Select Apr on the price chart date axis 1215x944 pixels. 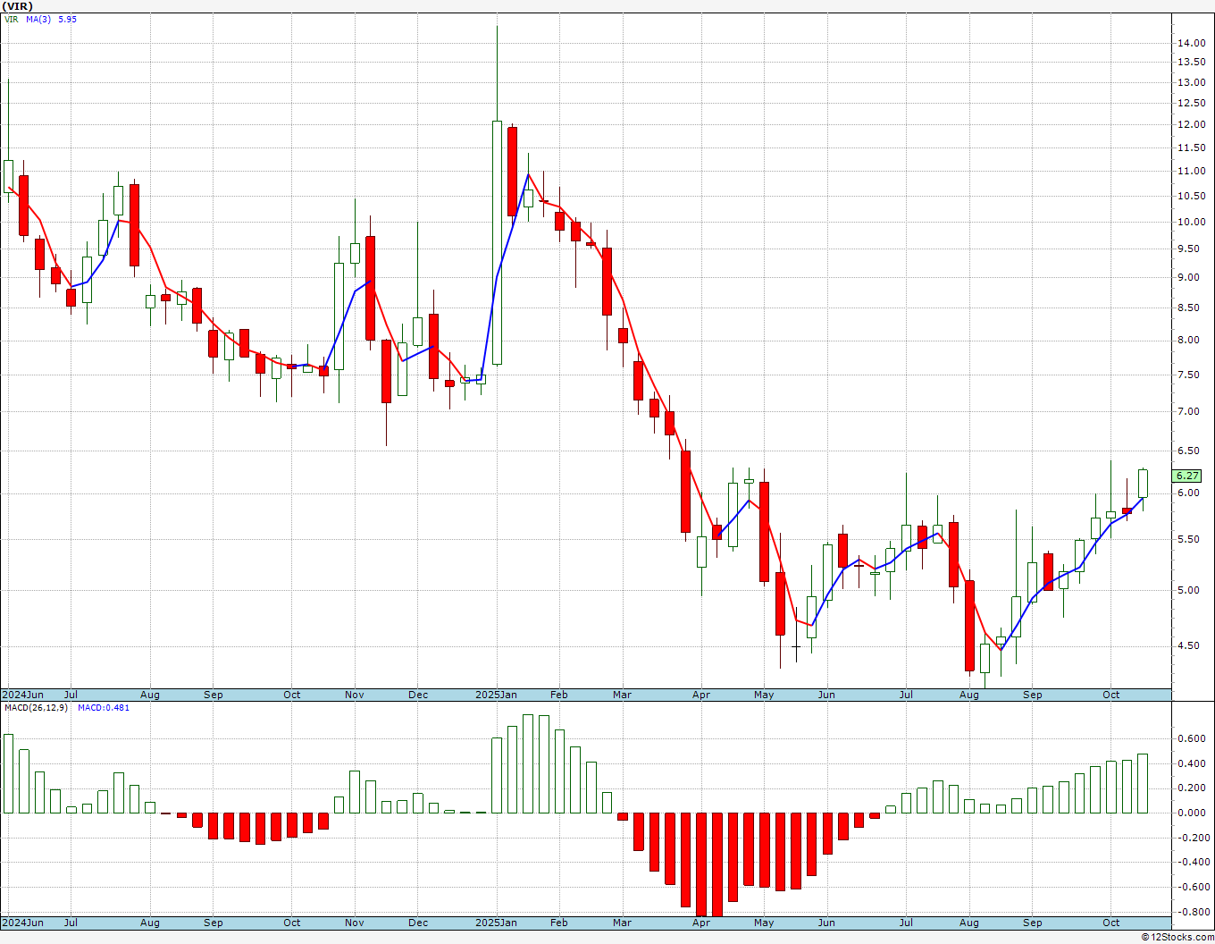click(x=701, y=695)
